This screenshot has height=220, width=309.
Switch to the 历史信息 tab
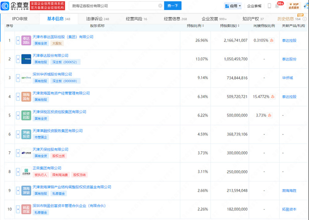(289, 19)
